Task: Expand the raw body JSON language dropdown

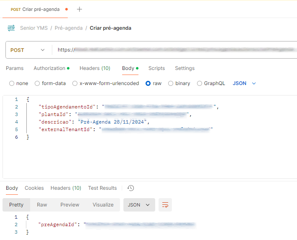Action: coord(244,83)
